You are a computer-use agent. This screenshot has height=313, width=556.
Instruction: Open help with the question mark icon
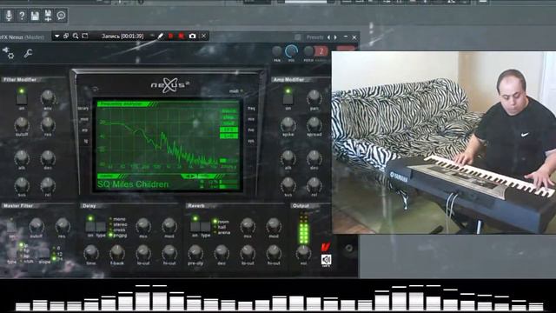tap(22, 16)
